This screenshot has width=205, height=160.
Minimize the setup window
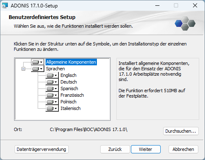coord(157,6)
